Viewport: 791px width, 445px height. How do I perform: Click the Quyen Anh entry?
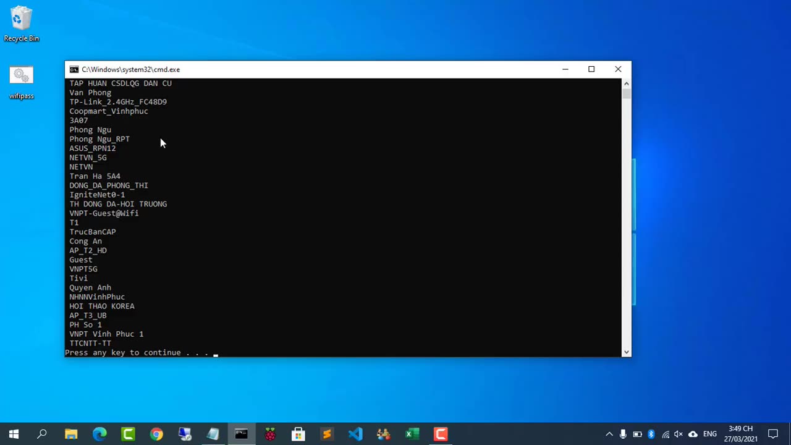(x=90, y=287)
